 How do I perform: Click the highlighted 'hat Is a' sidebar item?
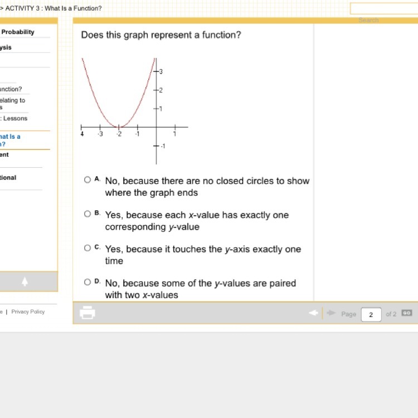point(10,140)
